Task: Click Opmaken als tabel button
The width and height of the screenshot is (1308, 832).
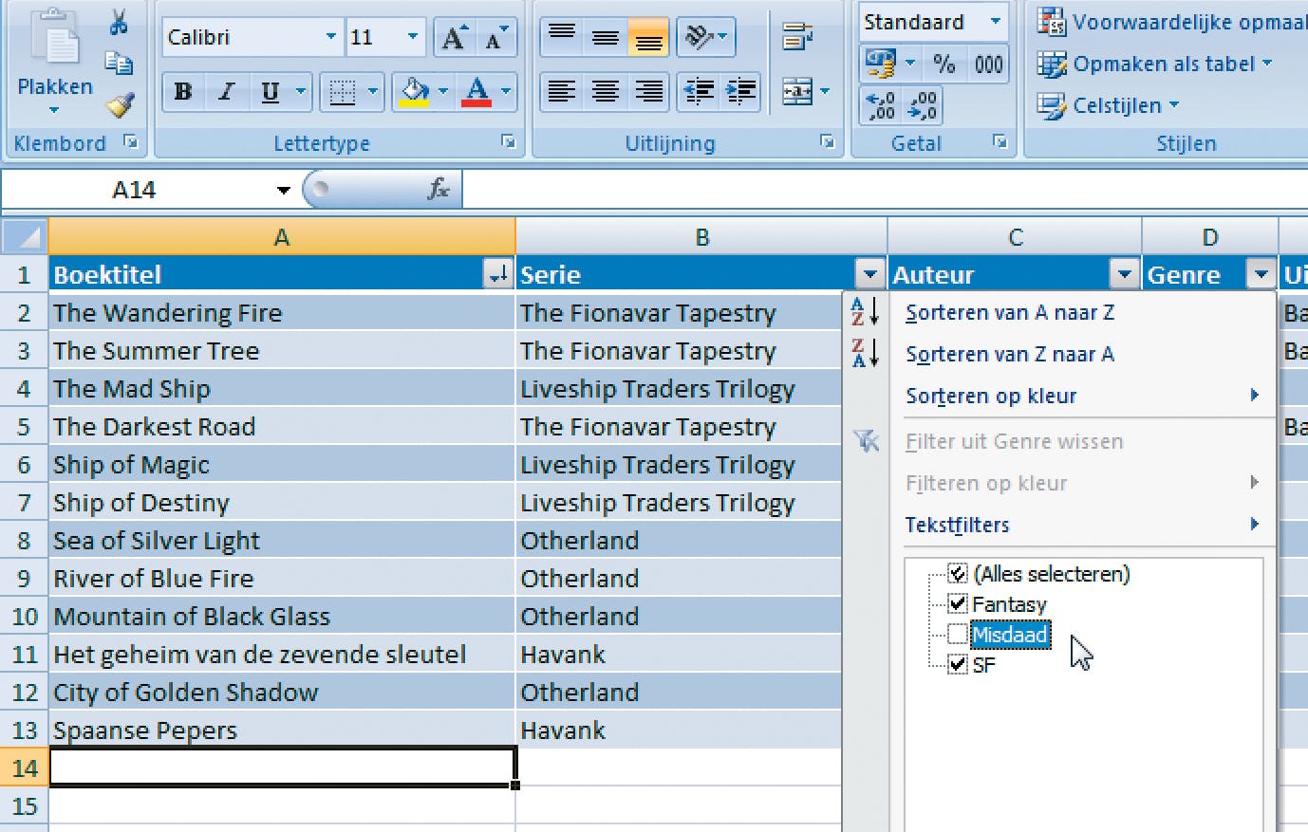Action: click(x=1155, y=64)
